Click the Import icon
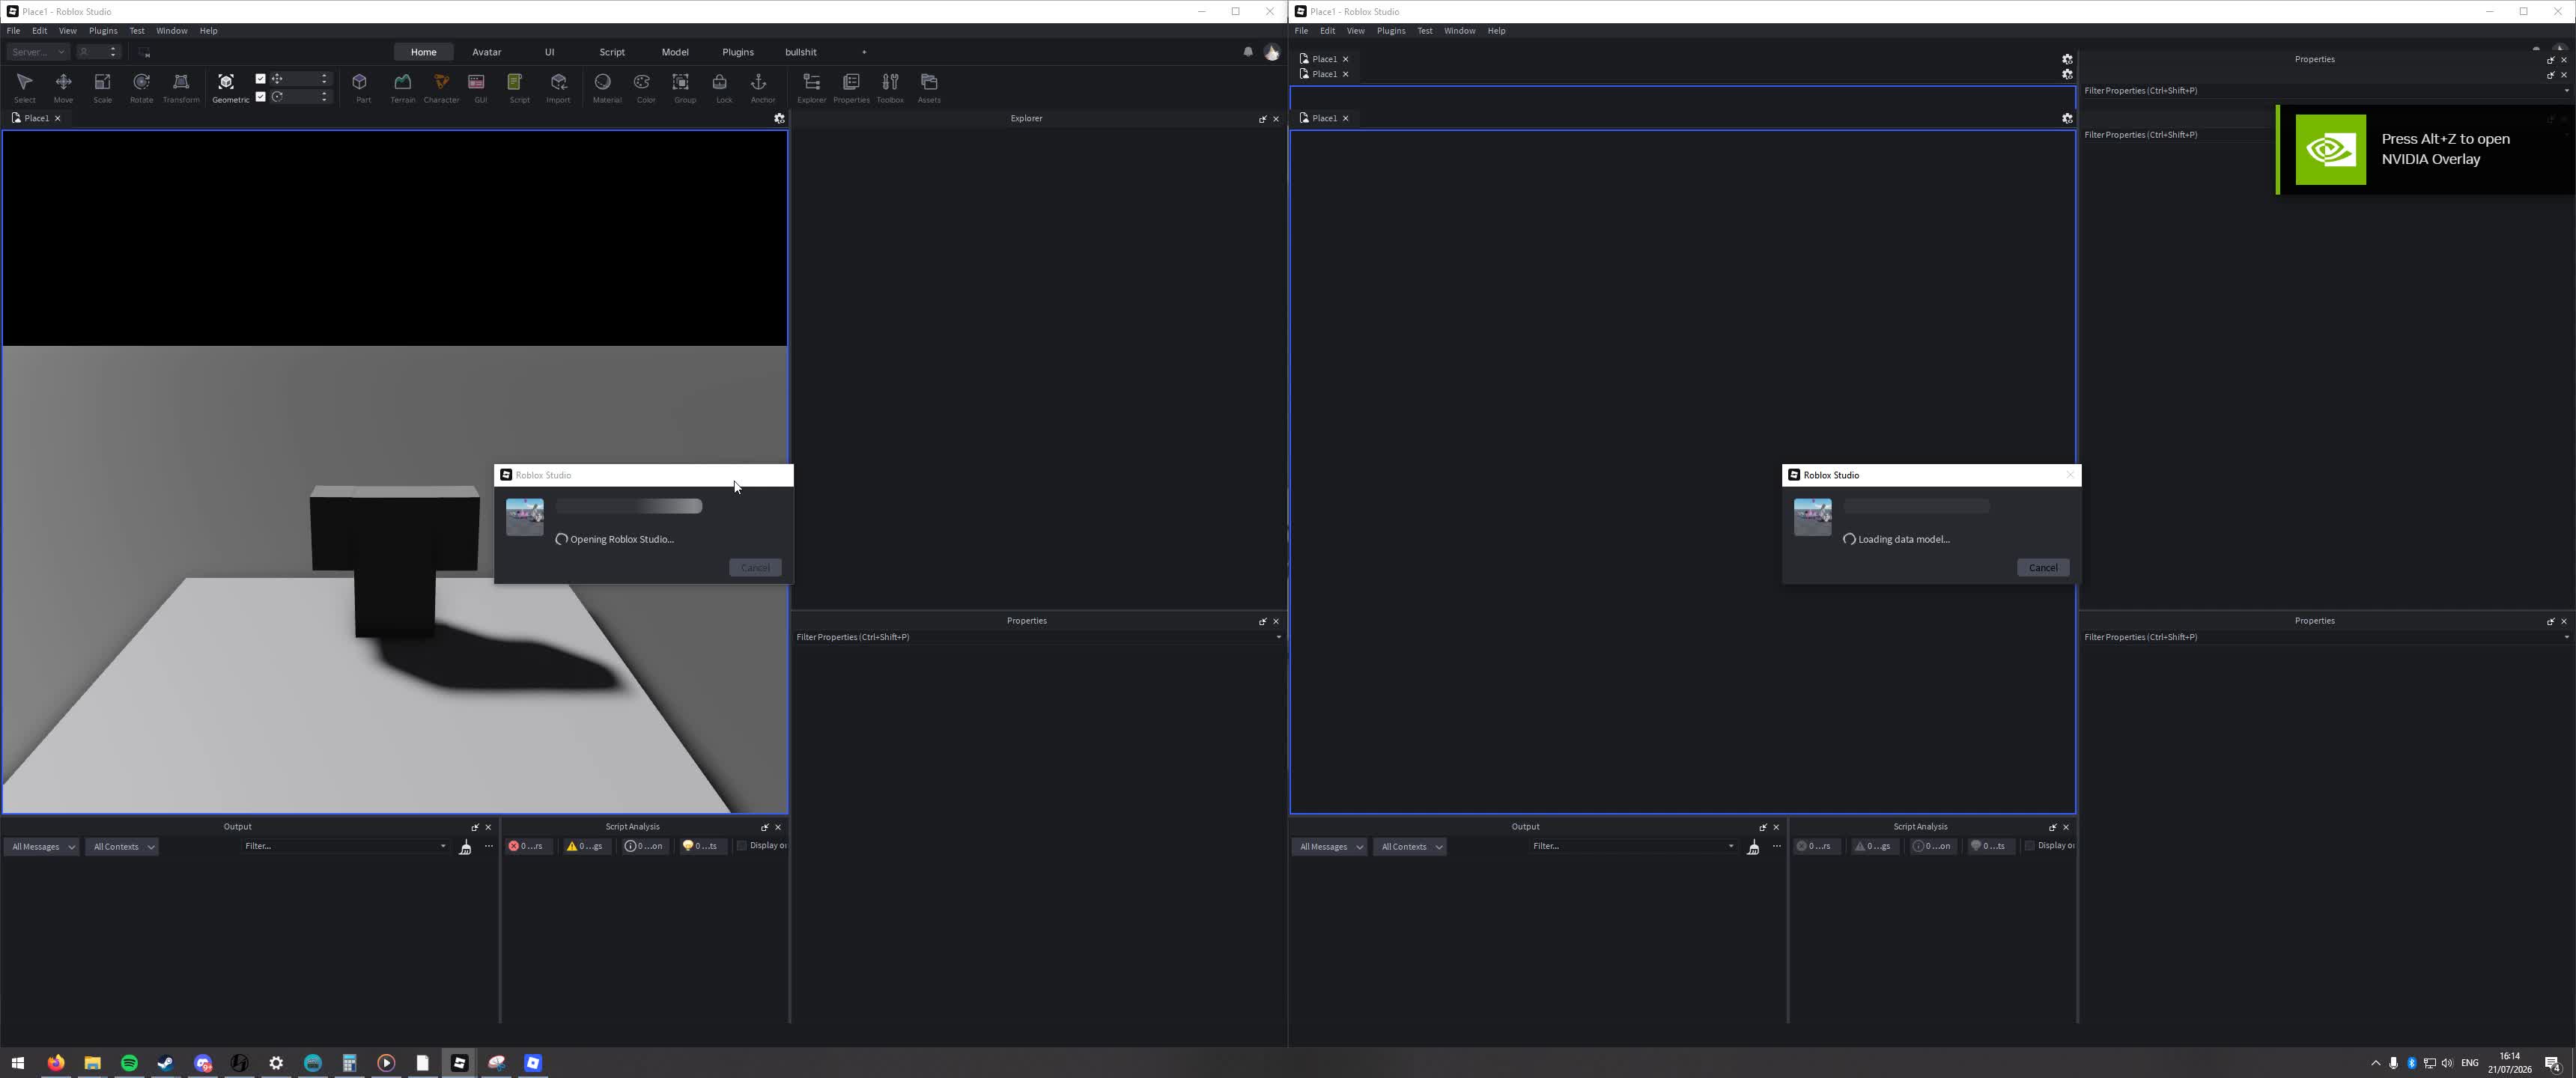 click(558, 87)
